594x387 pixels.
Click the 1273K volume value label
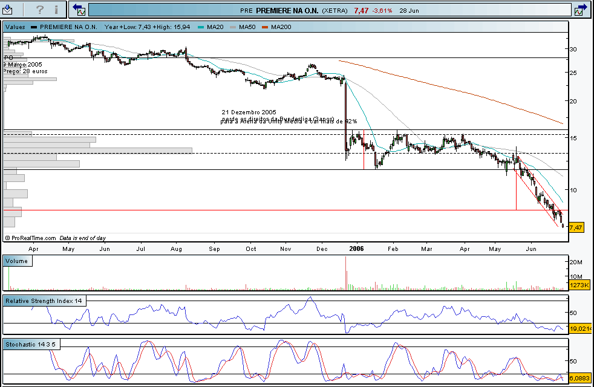pyautogui.click(x=578, y=285)
